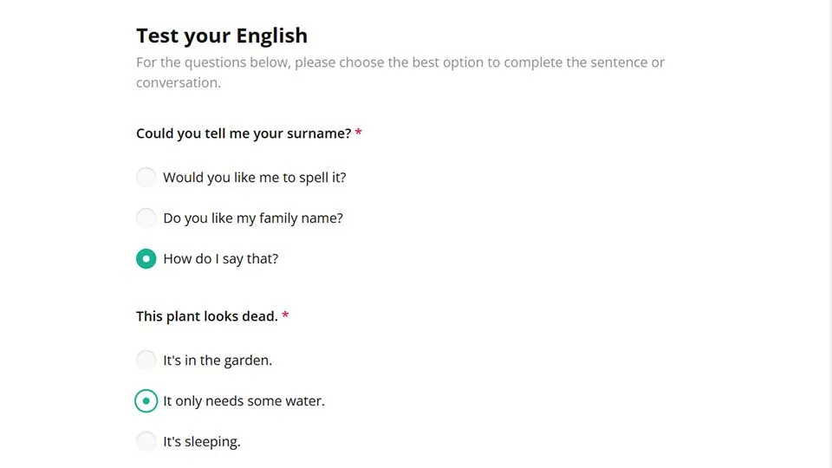Click the 'It only needs some water.' radio button
The image size is (832, 468).
tap(146, 401)
